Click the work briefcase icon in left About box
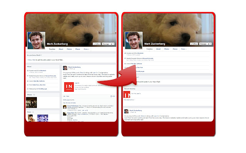The width and height of the screenshot is (246, 153). pos(28,71)
